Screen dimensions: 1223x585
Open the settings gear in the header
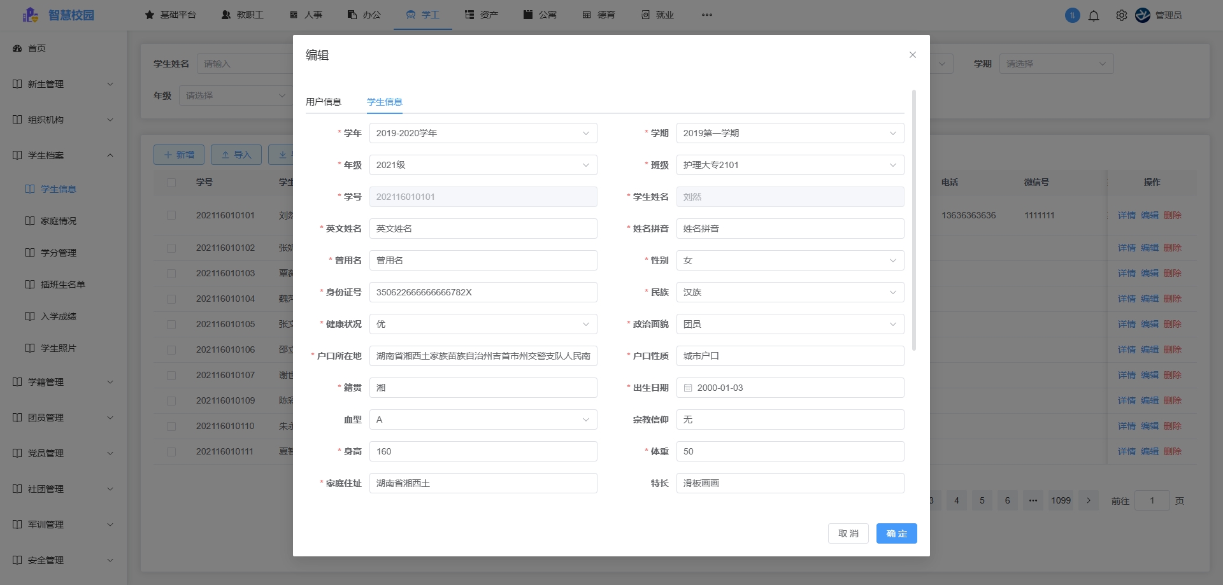(x=1122, y=15)
